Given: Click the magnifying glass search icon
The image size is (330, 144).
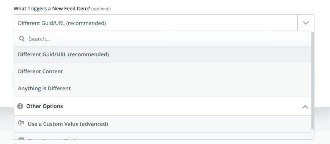Looking at the screenshot, I should pyautogui.click(x=22, y=39).
